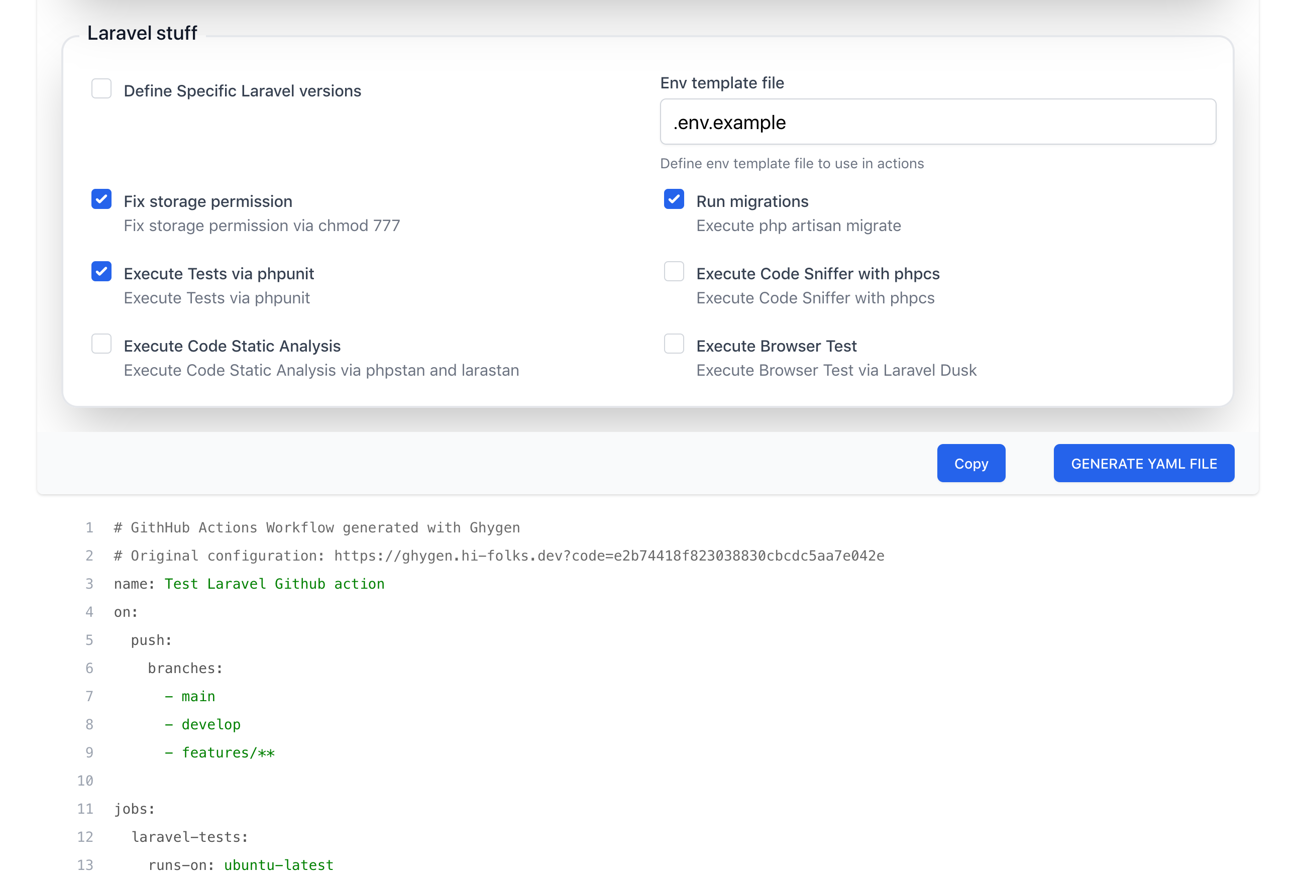Click the '- main' branch line
This screenshot has height=880, width=1299.
point(190,697)
